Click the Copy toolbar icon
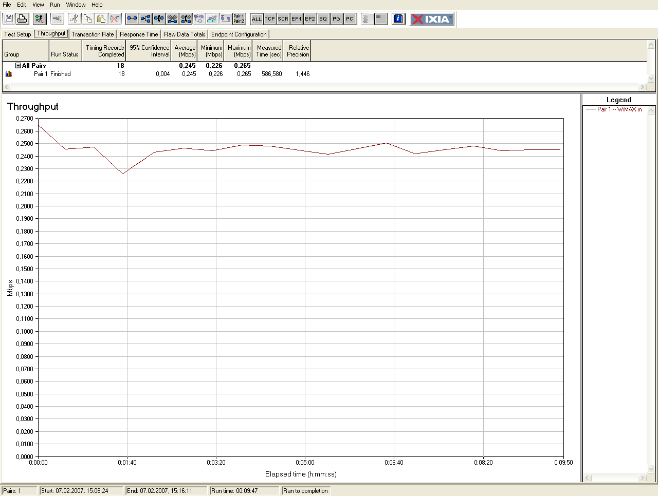Screen dimensions: 658x496 click(88, 19)
